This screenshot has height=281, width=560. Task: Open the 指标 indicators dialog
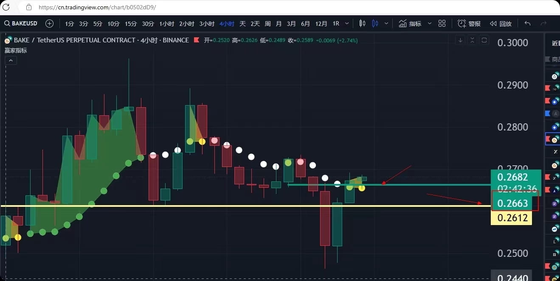(x=410, y=24)
